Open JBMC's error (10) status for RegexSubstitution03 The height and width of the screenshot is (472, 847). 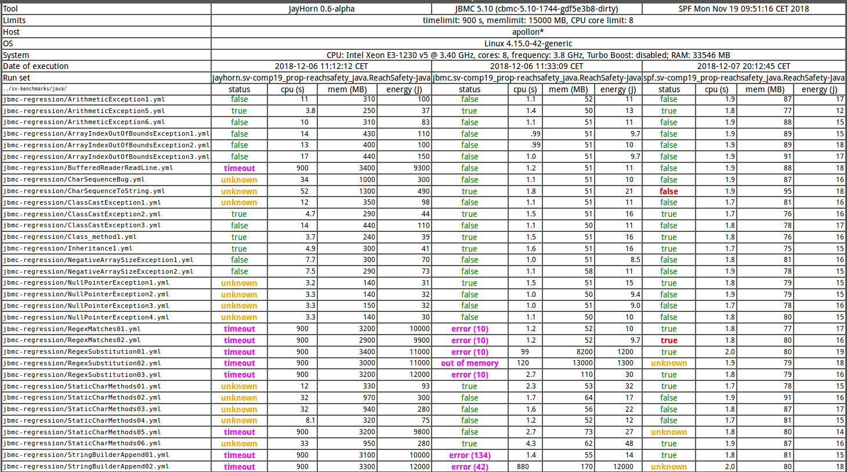point(469,375)
